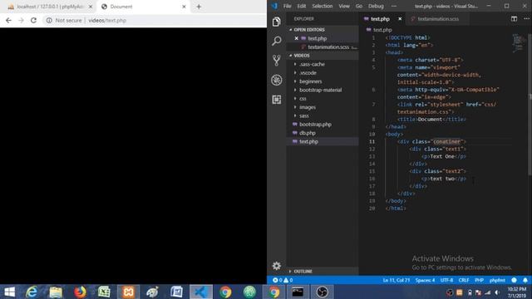The image size is (532, 299).
Task: Close the Document browser tab
Action: (x=184, y=7)
